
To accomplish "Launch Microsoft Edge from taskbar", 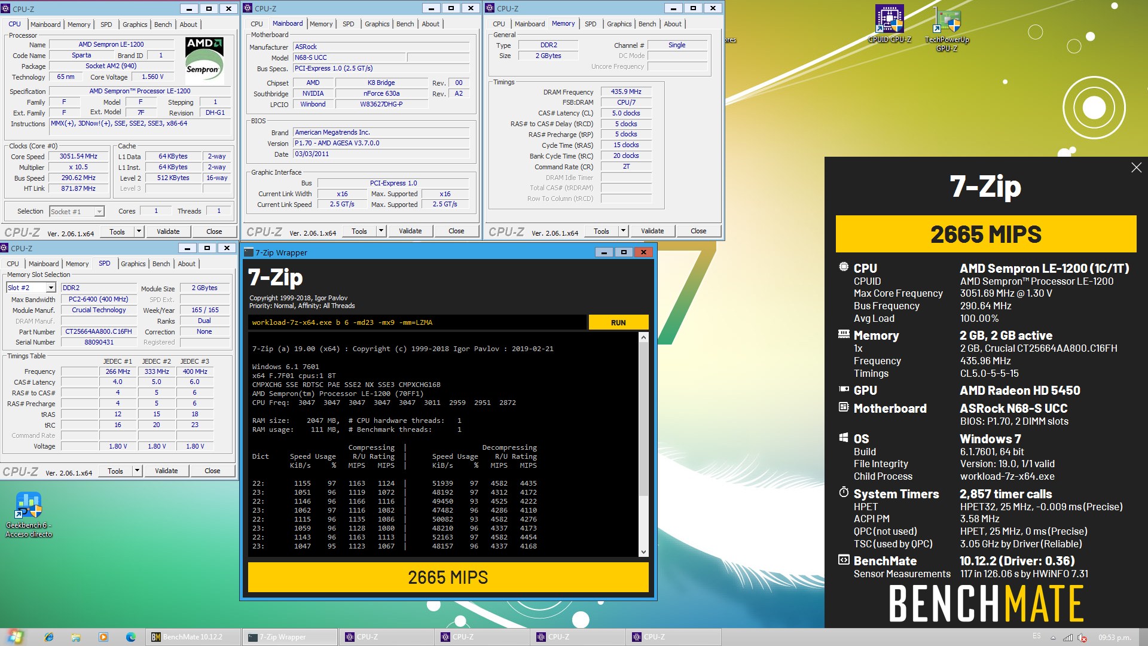I will [x=131, y=637].
